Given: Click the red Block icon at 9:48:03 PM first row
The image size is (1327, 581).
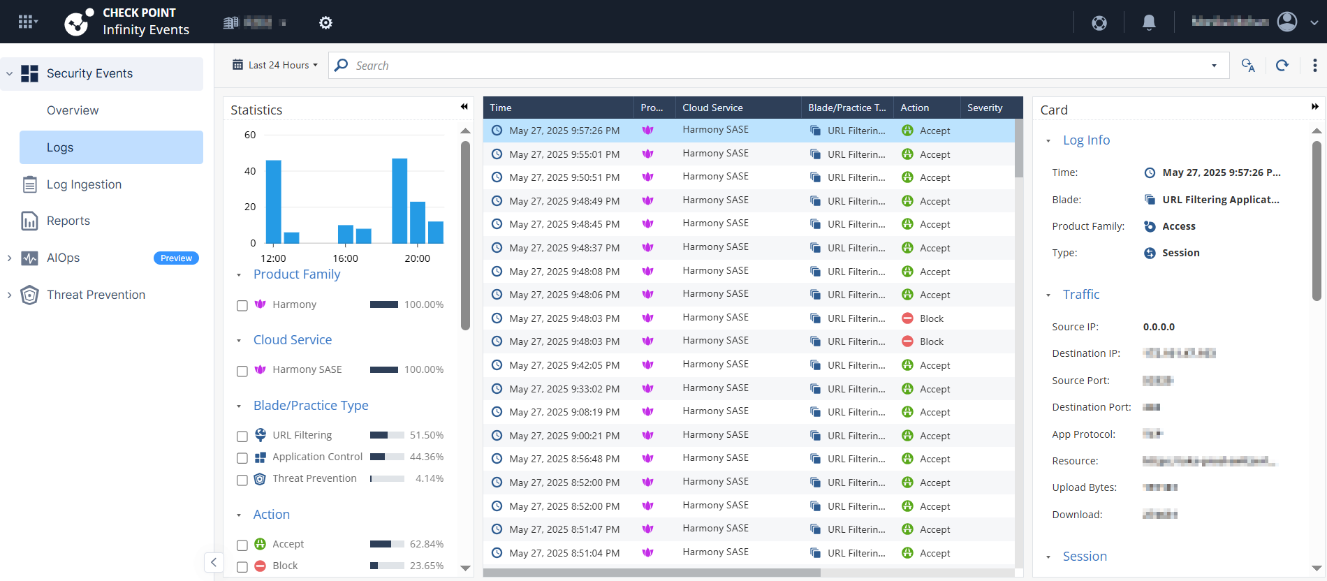Looking at the screenshot, I should click(907, 318).
